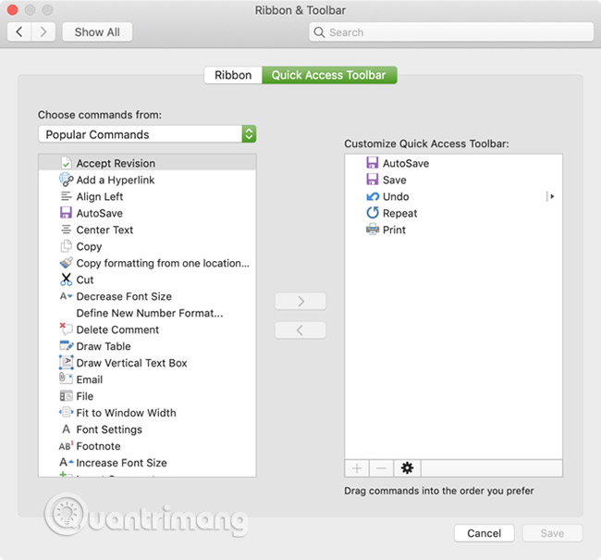Expand the Undo submenu arrow
601x560 pixels.
pyautogui.click(x=551, y=196)
